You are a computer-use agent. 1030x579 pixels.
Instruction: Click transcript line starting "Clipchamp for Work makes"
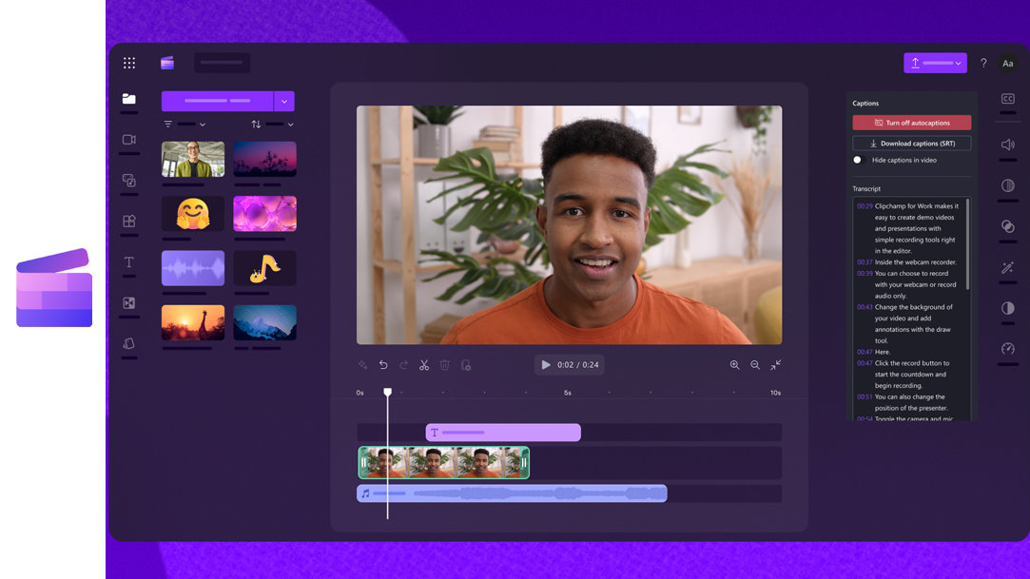[917, 206]
